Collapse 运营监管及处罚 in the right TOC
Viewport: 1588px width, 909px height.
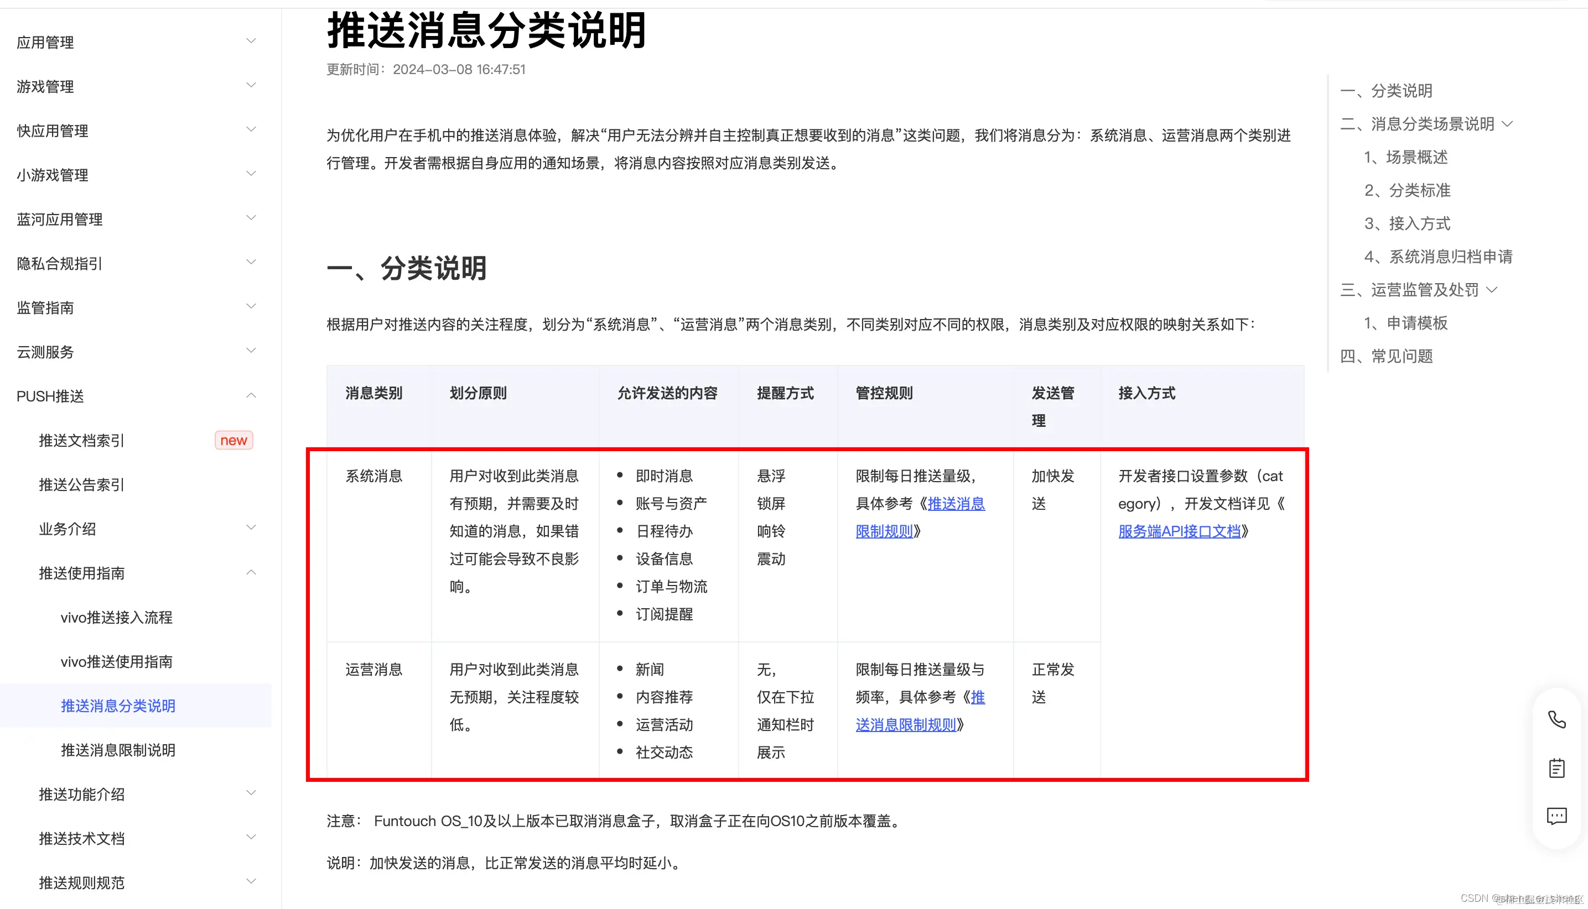tap(1492, 289)
